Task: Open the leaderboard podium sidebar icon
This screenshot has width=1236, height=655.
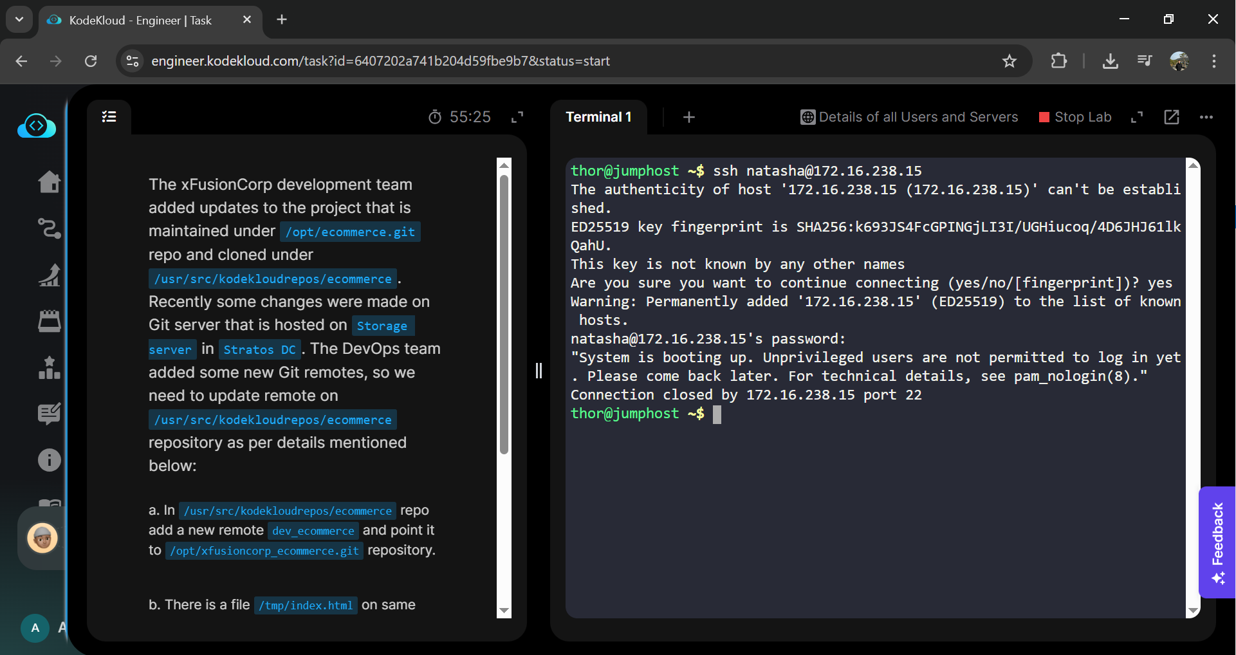Action: click(50, 367)
